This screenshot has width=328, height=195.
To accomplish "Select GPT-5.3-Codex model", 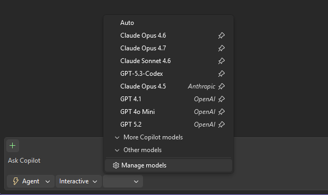I will point(169,74).
